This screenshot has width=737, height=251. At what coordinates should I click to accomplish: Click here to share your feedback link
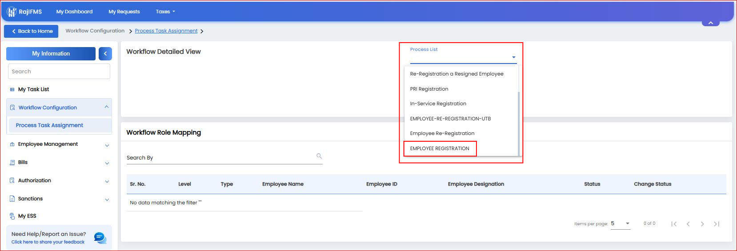point(48,242)
